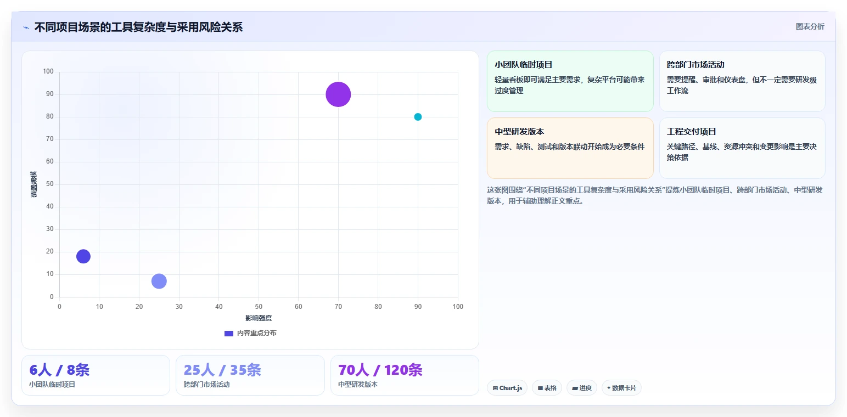This screenshot has height=417, width=847.
Task: Click the vertical y-axis title label
Action: (34, 184)
